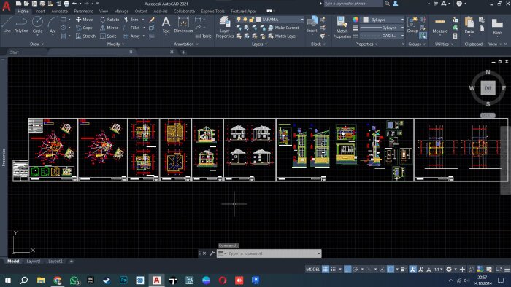The height and width of the screenshot is (287, 511).
Task: Click the keyword search field
Action: 353,4
